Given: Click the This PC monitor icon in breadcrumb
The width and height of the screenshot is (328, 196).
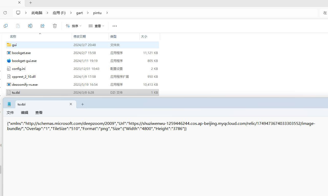Looking at the screenshot, I should [18, 13].
